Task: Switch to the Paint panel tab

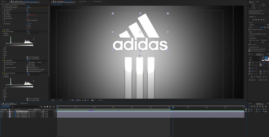Action: [x=250, y=103]
